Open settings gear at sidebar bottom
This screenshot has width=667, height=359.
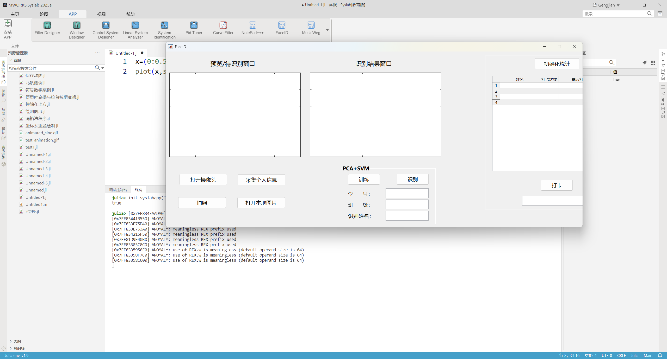coord(4,349)
